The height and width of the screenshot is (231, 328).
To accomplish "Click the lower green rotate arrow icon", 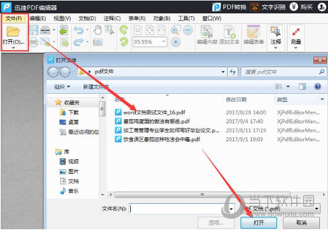I will (x=124, y=42).
